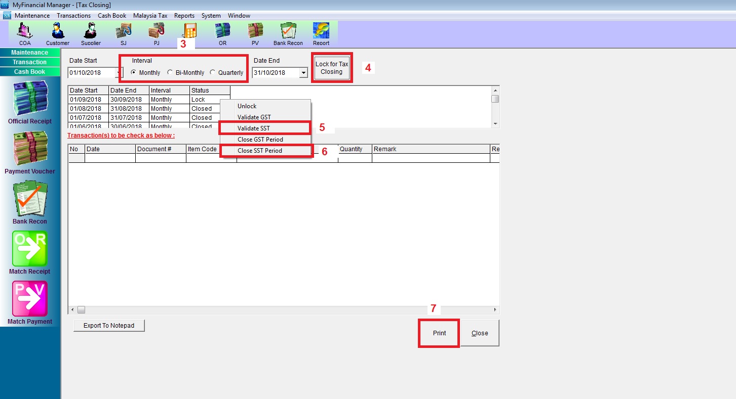Click the Date Start input field
This screenshot has width=736, height=399.
click(91, 73)
